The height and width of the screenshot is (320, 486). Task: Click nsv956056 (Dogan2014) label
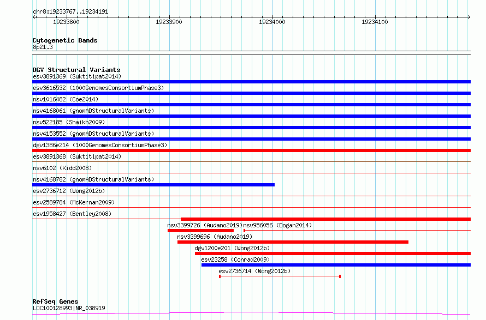tap(277, 225)
